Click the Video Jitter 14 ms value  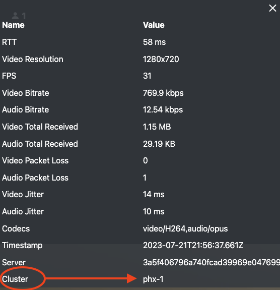click(x=154, y=195)
